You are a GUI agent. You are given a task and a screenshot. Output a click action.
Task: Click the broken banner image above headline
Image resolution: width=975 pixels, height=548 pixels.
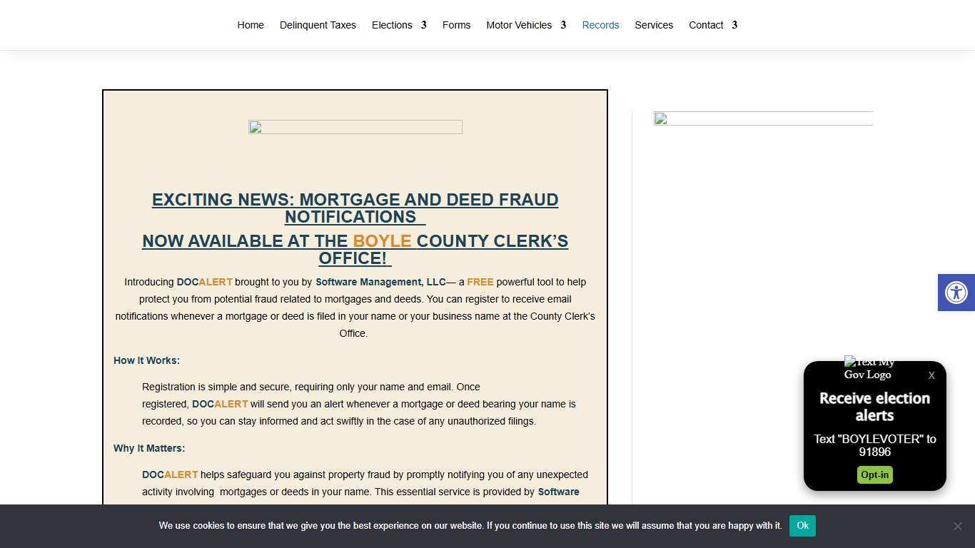tap(355, 127)
